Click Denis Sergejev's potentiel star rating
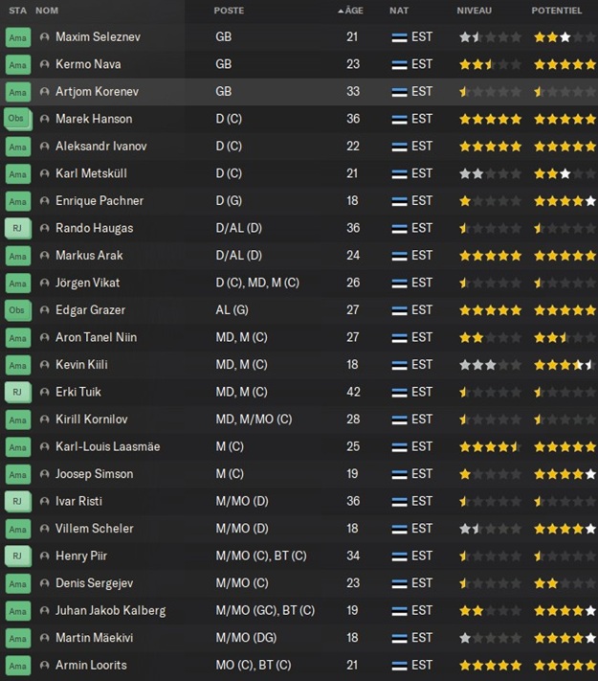The image size is (598, 681). [x=565, y=583]
